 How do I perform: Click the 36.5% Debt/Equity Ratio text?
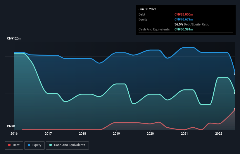pos(192,24)
